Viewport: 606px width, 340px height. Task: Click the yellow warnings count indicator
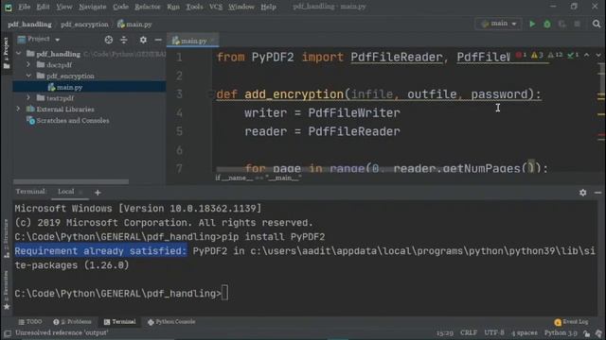(537, 55)
